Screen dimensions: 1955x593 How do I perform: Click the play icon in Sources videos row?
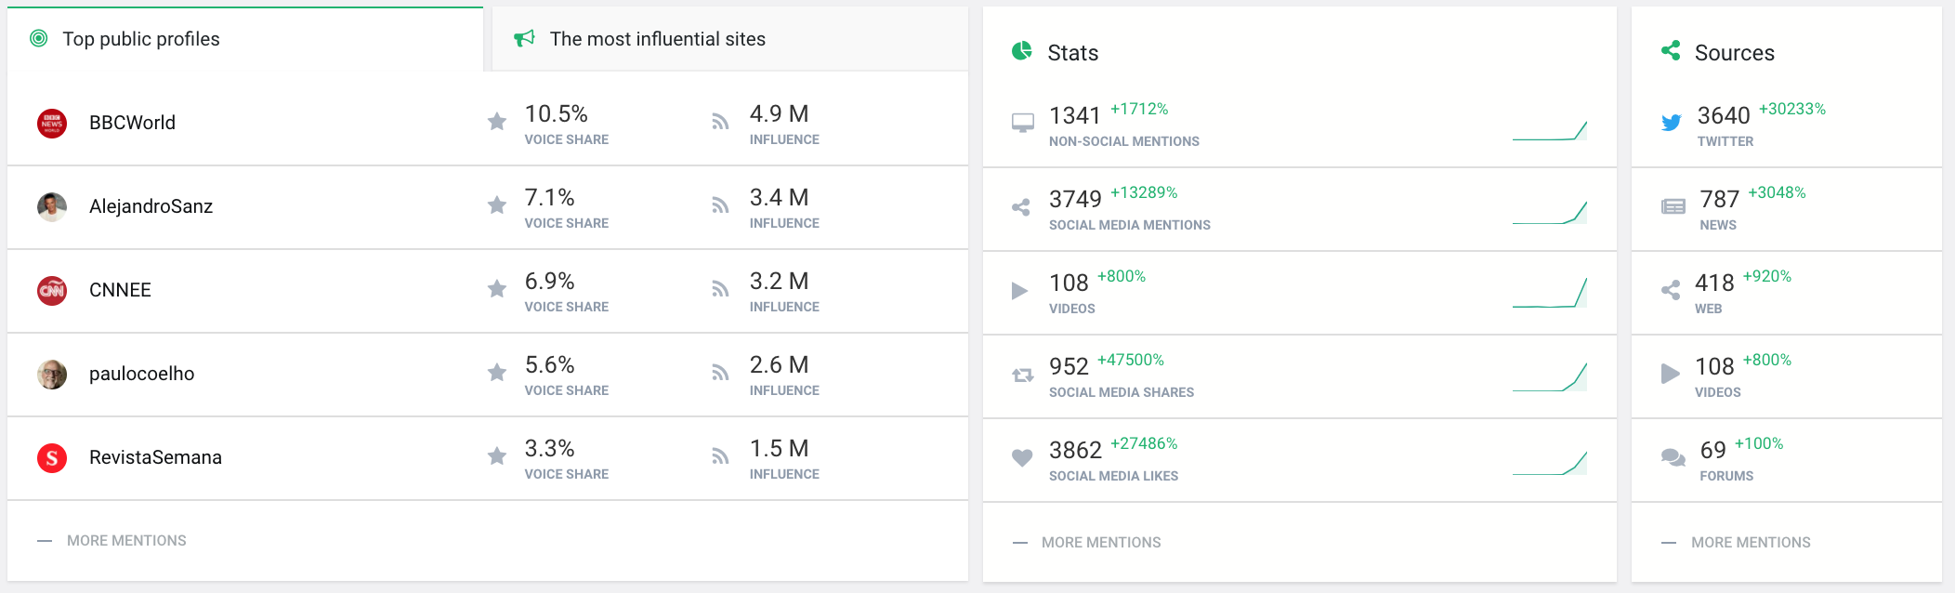tap(1670, 374)
